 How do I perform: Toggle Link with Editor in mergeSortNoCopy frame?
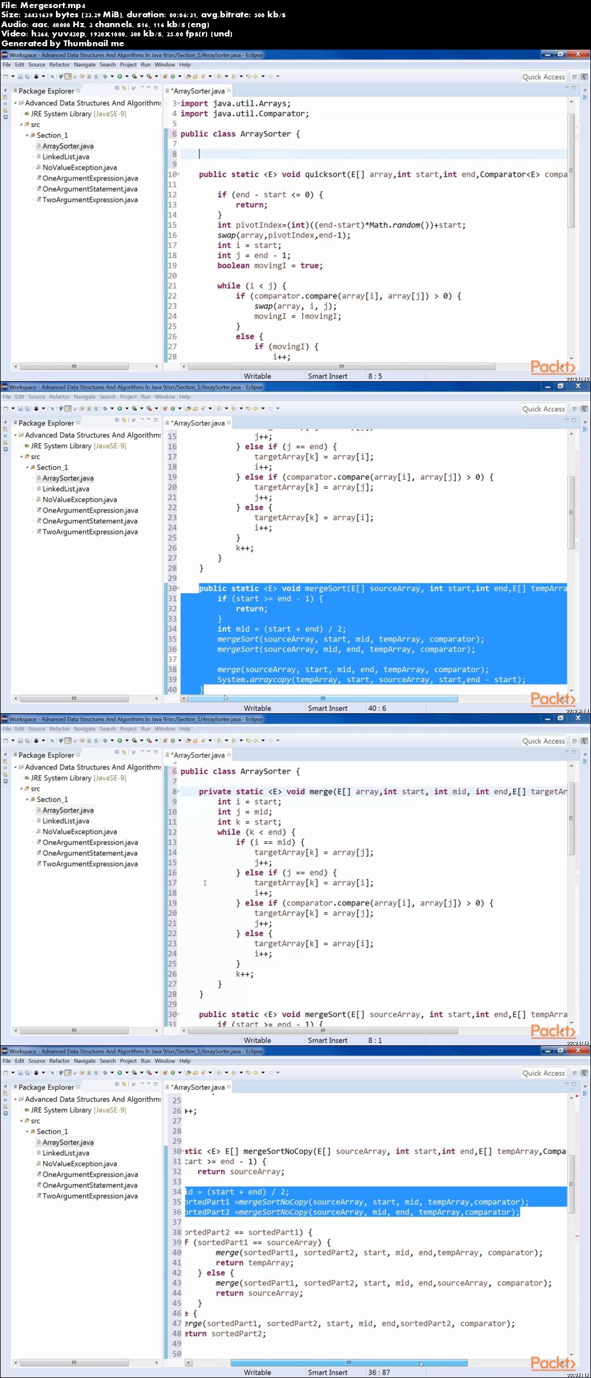tap(124, 1084)
